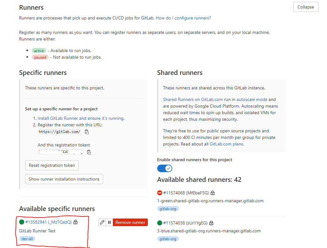Click lock icon next to #11574068
327x248 pixels.
[x=213, y=193]
